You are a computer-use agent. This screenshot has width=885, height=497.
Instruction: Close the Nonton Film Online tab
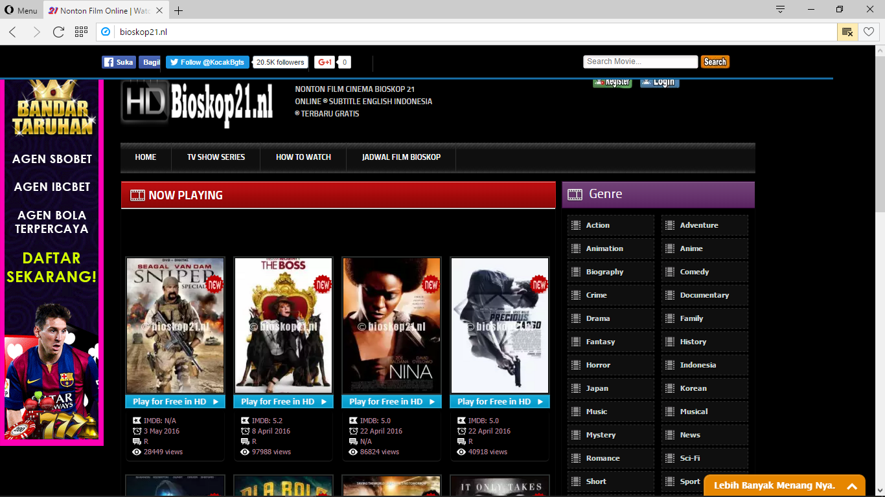tap(159, 10)
